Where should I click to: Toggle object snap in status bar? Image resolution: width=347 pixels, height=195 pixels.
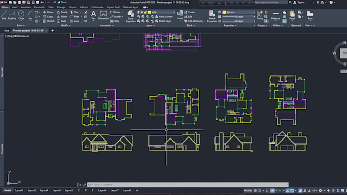click(292, 190)
